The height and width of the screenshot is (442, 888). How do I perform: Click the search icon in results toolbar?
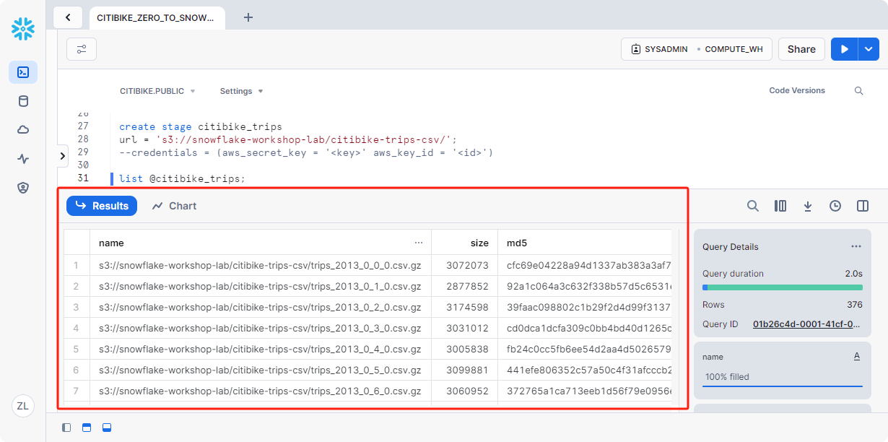coord(752,206)
